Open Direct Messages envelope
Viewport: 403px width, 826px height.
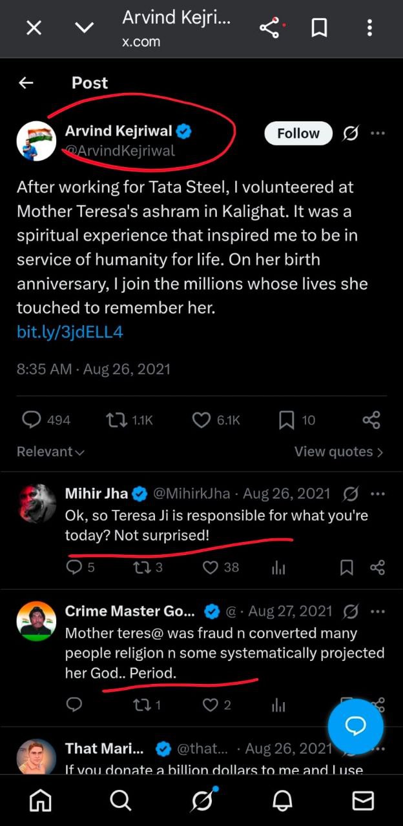coord(362,801)
